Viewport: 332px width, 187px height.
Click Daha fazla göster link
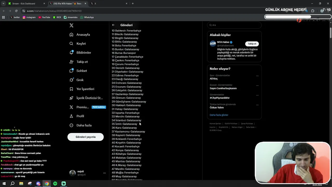(x=219, y=115)
